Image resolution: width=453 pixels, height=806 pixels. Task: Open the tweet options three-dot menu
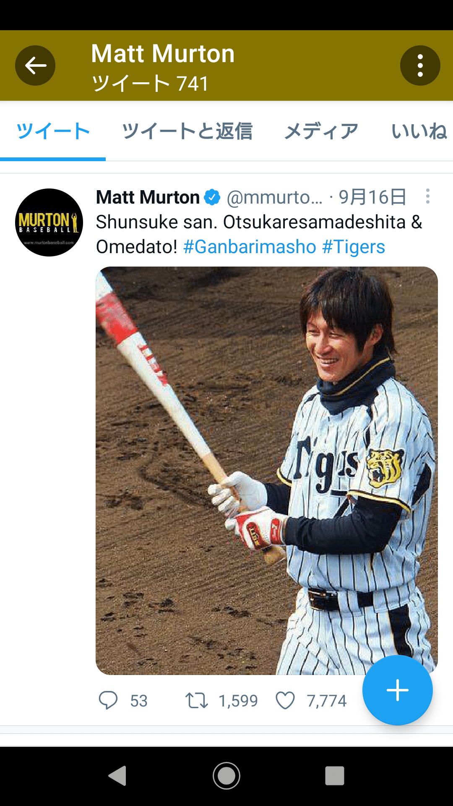tap(427, 196)
